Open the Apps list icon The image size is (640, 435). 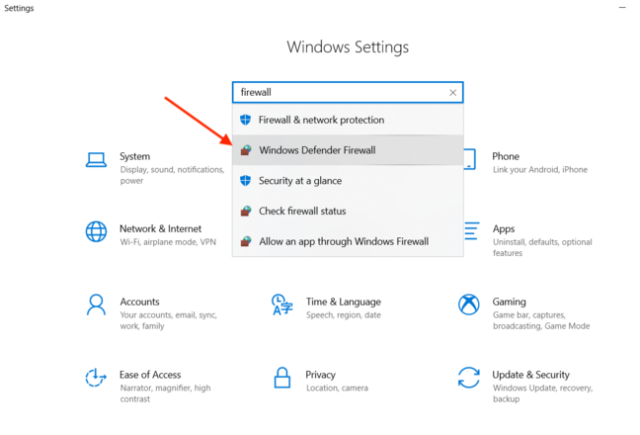pyautogui.click(x=471, y=230)
